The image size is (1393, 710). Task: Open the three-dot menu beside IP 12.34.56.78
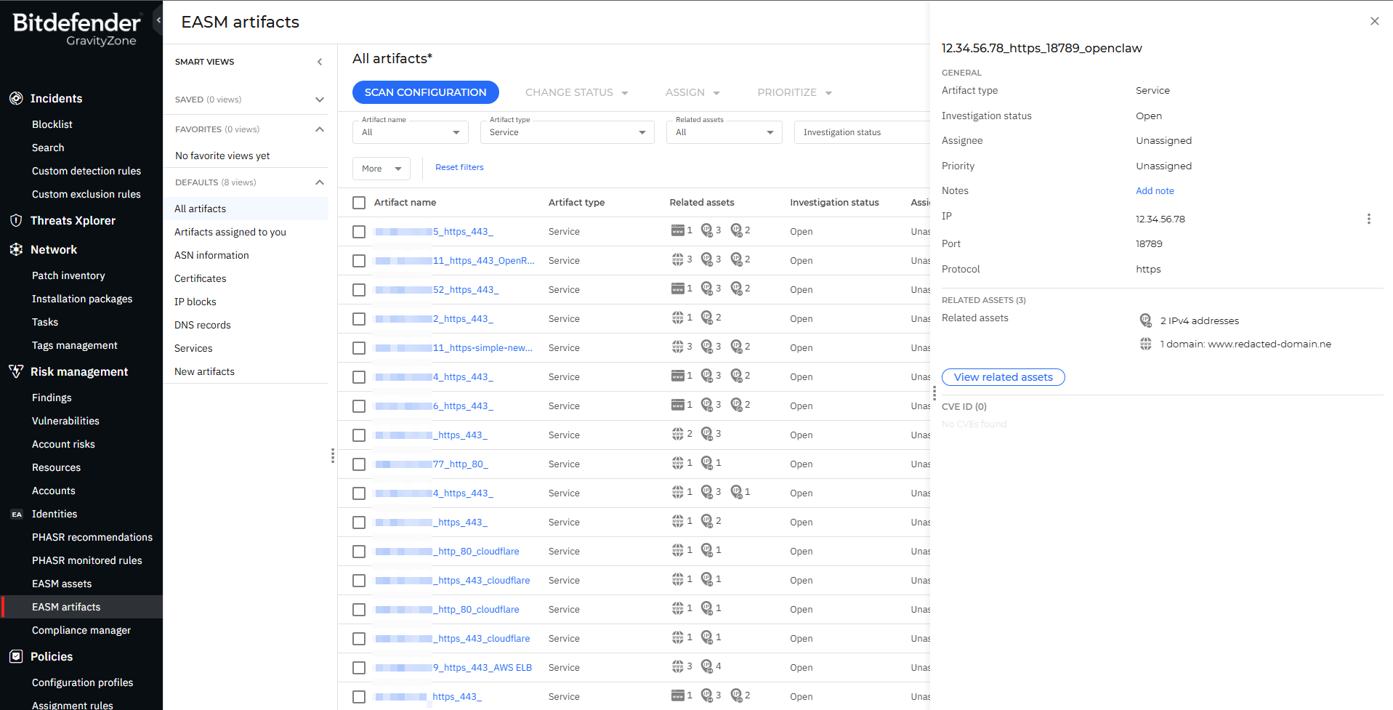click(x=1368, y=219)
